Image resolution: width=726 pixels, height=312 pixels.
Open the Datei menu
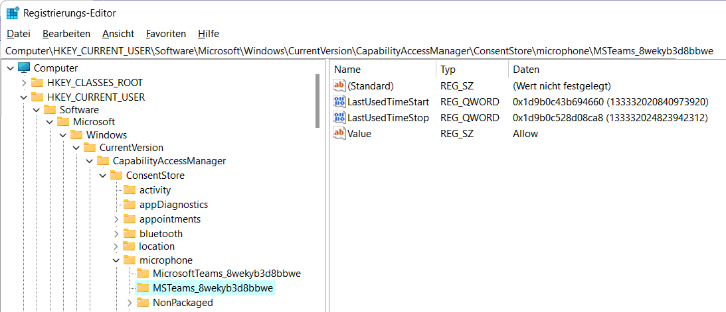[x=19, y=34]
